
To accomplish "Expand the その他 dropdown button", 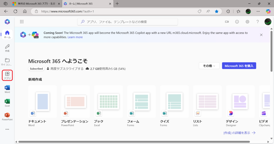I will (209, 66).
